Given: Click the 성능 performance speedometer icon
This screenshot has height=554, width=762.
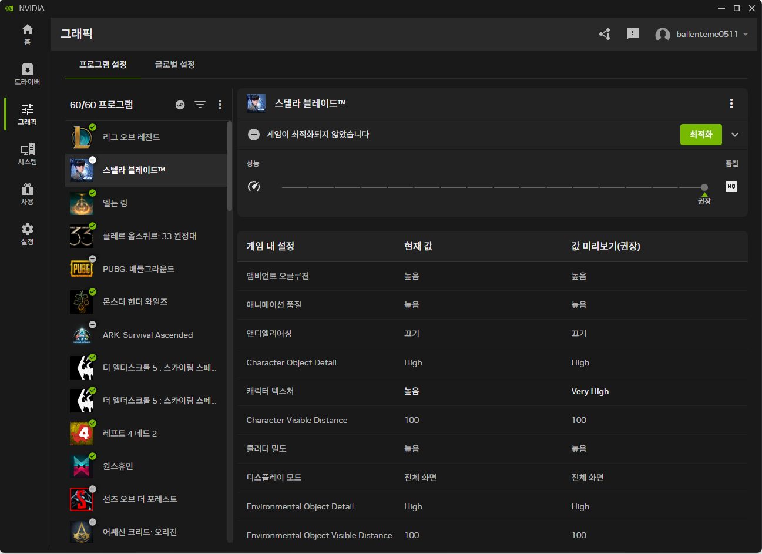Looking at the screenshot, I should pos(254,186).
